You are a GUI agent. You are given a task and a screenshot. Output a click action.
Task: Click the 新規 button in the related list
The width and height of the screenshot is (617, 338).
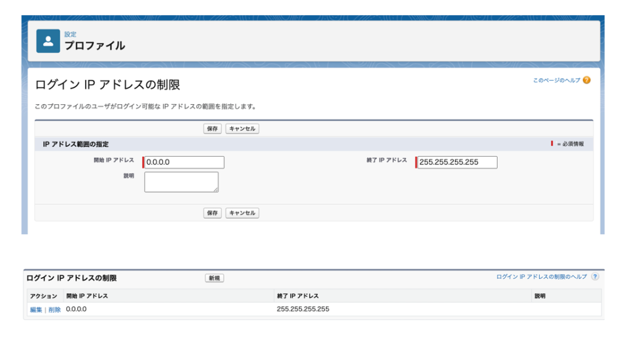tap(214, 278)
